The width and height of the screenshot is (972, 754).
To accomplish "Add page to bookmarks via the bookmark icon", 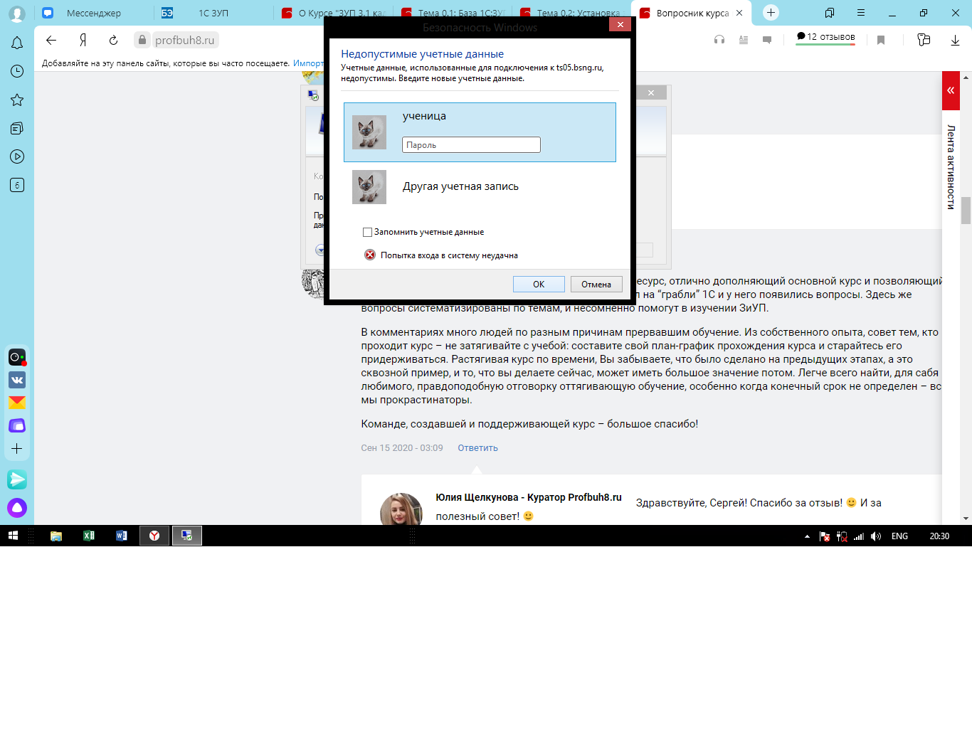I will click(881, 41).
